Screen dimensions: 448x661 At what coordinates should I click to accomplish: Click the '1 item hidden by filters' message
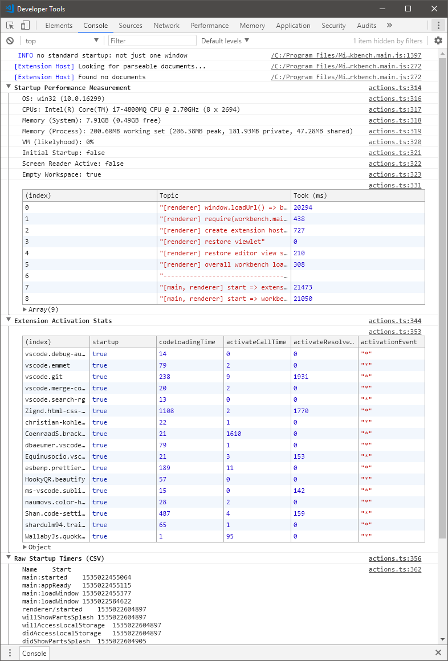(x=388, y=40)
